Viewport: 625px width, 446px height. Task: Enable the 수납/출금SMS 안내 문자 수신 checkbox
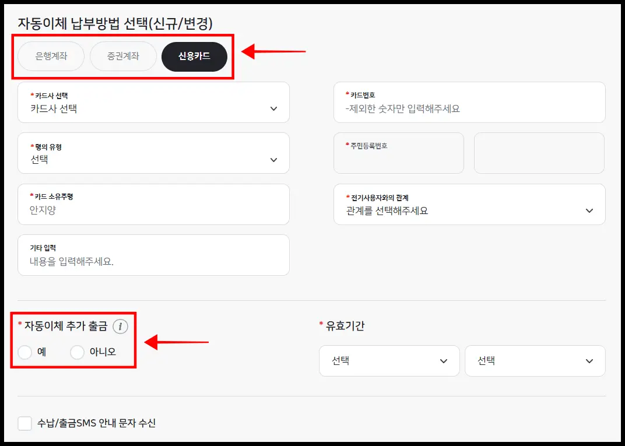tap(24, 423)
